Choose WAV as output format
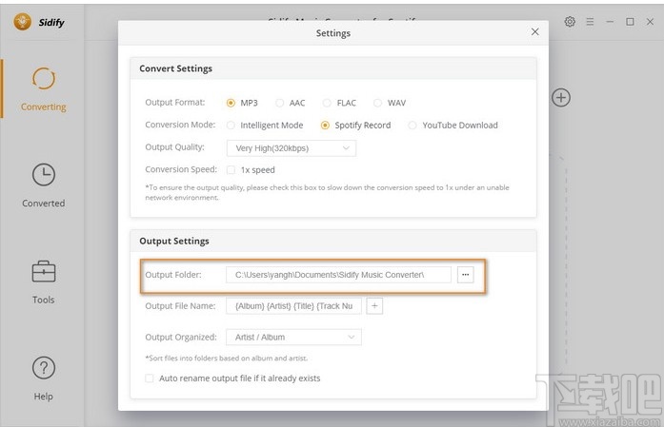 coord(378,103)
